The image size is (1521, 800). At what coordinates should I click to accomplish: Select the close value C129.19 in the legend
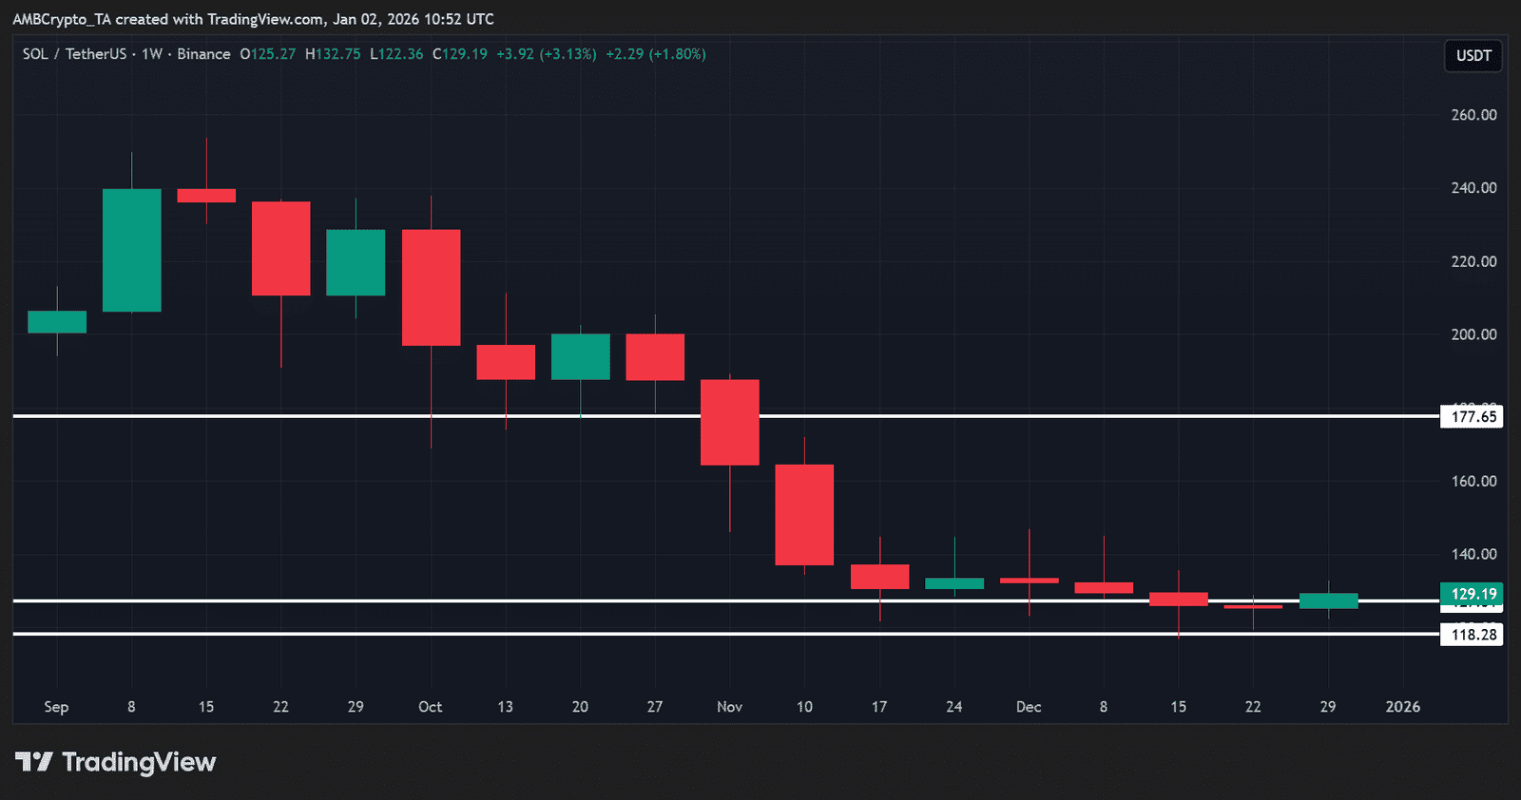point(460,54)
